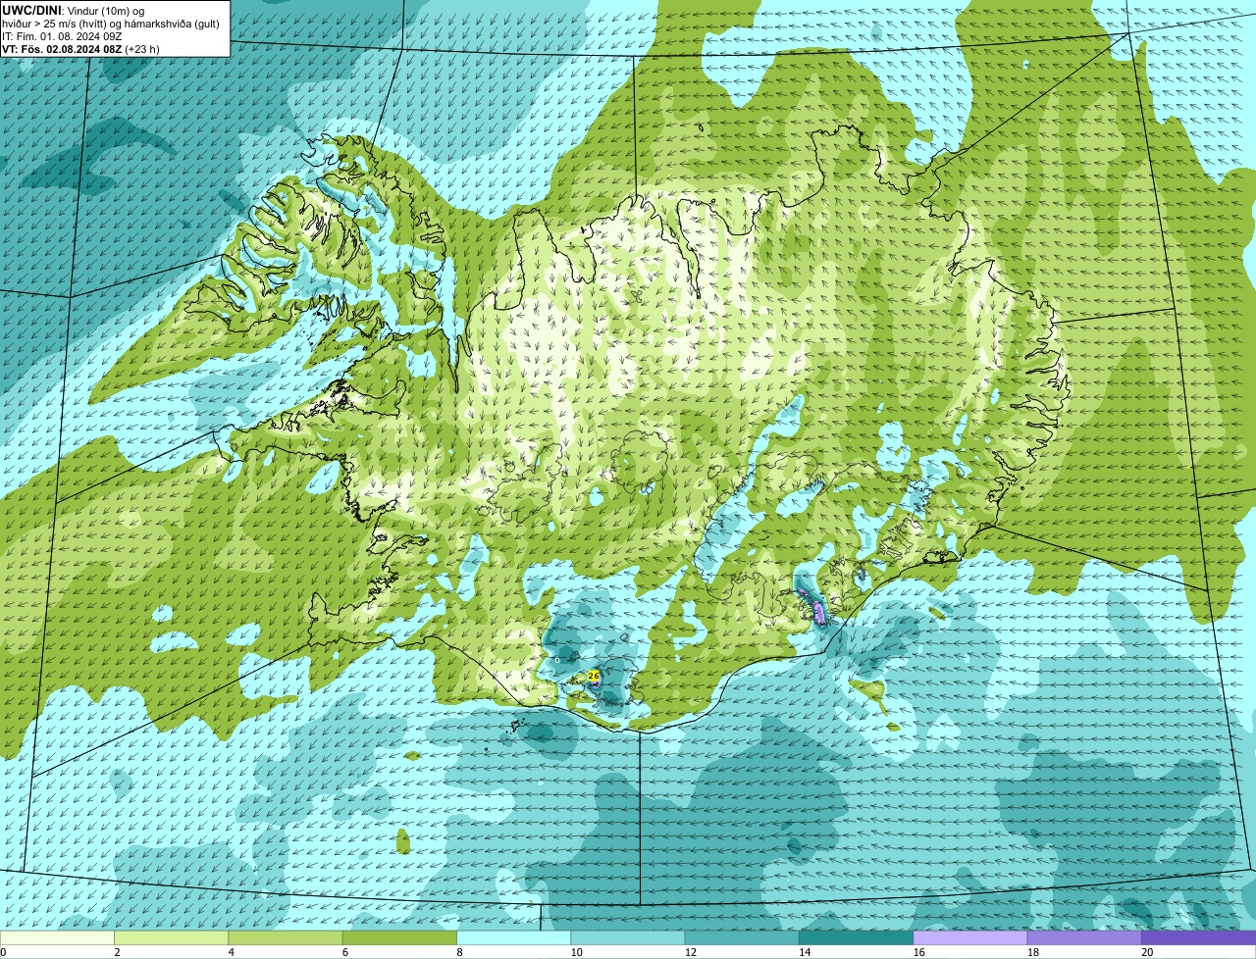The width and height of the screenshot is (1256, 959).
Task: Click the scale label '8'
Action: coord(459,952)
